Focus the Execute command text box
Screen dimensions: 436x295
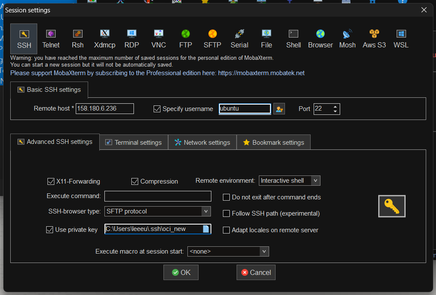(x=157, y=196)
